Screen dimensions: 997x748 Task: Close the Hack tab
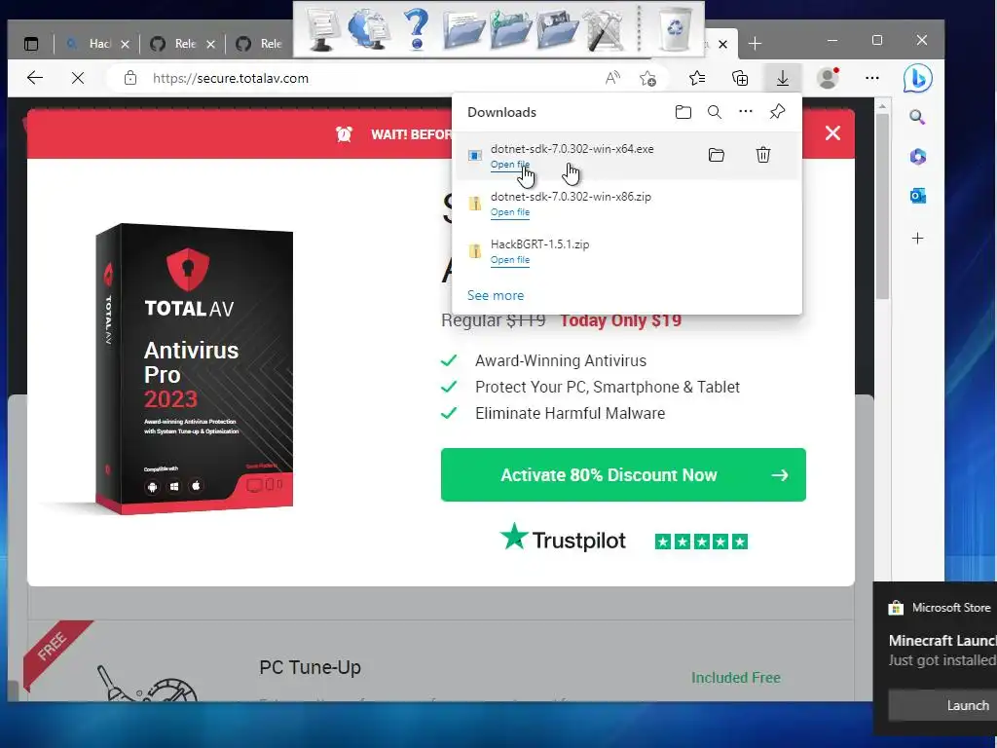tap(125, 44)
